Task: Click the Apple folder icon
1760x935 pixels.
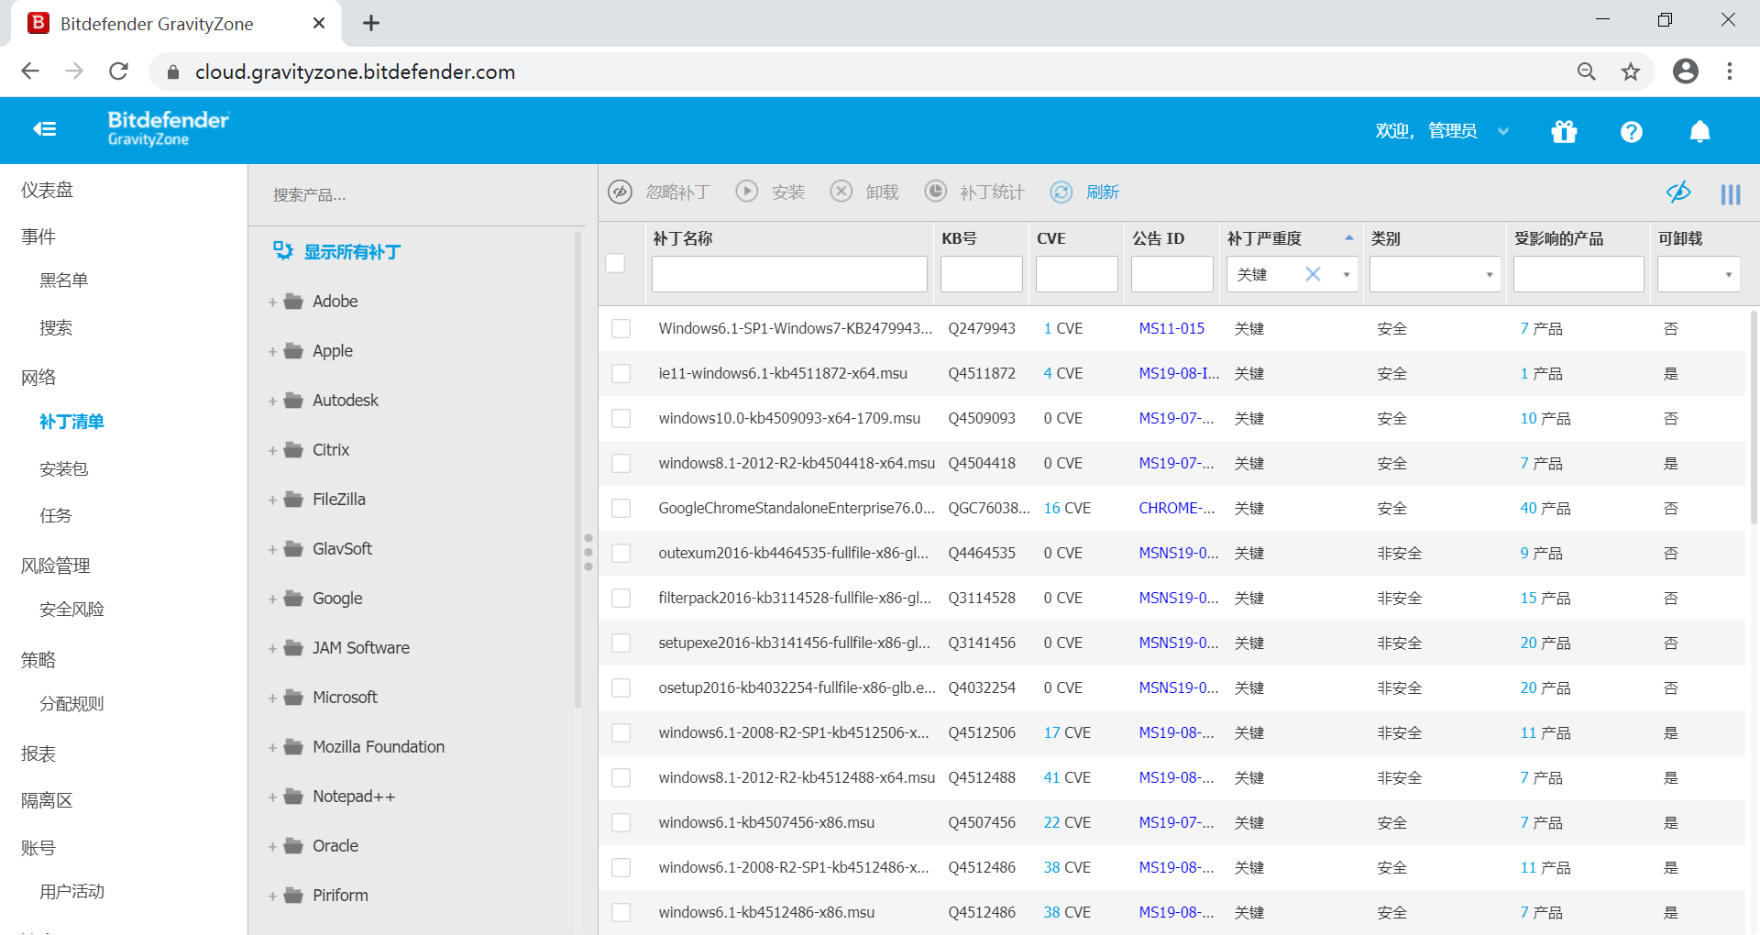Action: (x=293, y=350)
